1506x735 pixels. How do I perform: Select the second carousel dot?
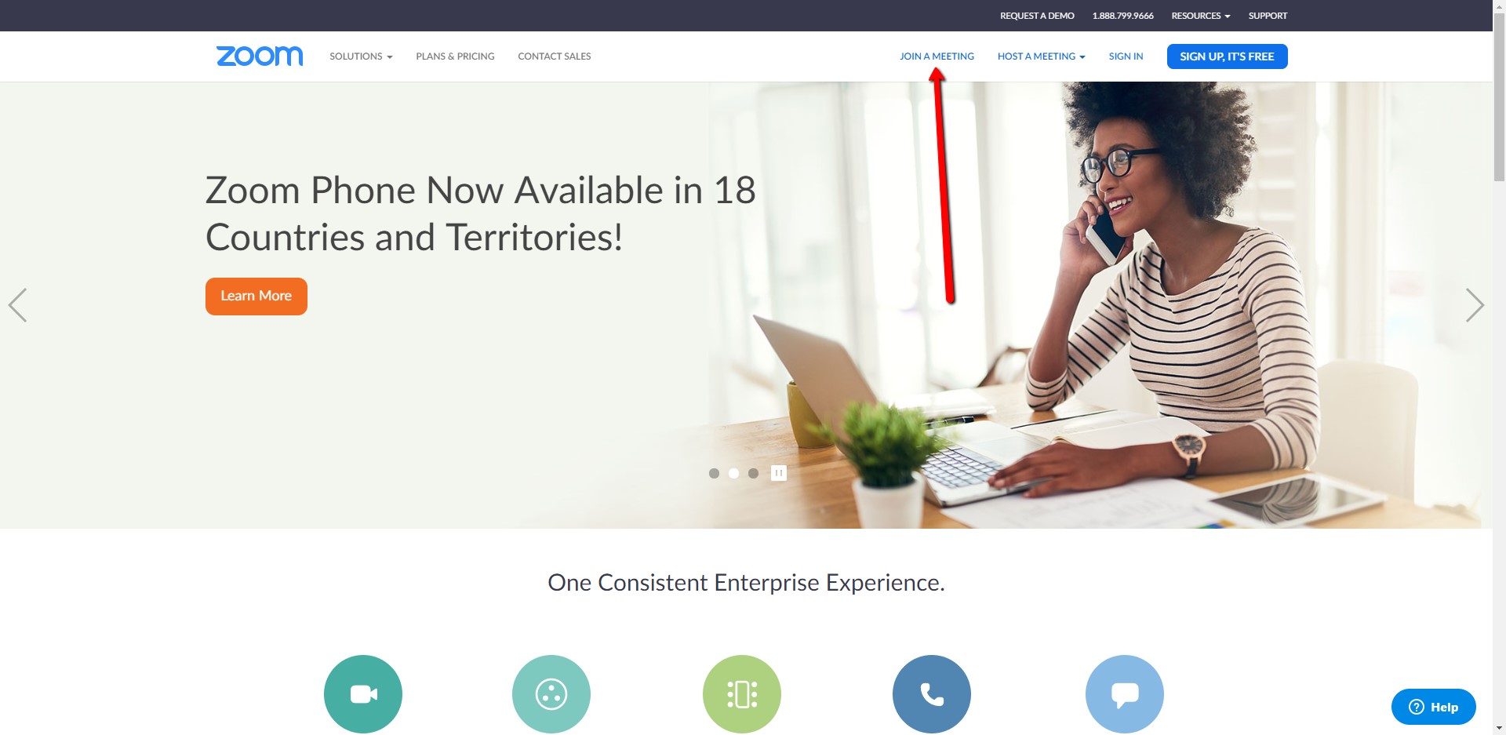[x=733, y=473]
